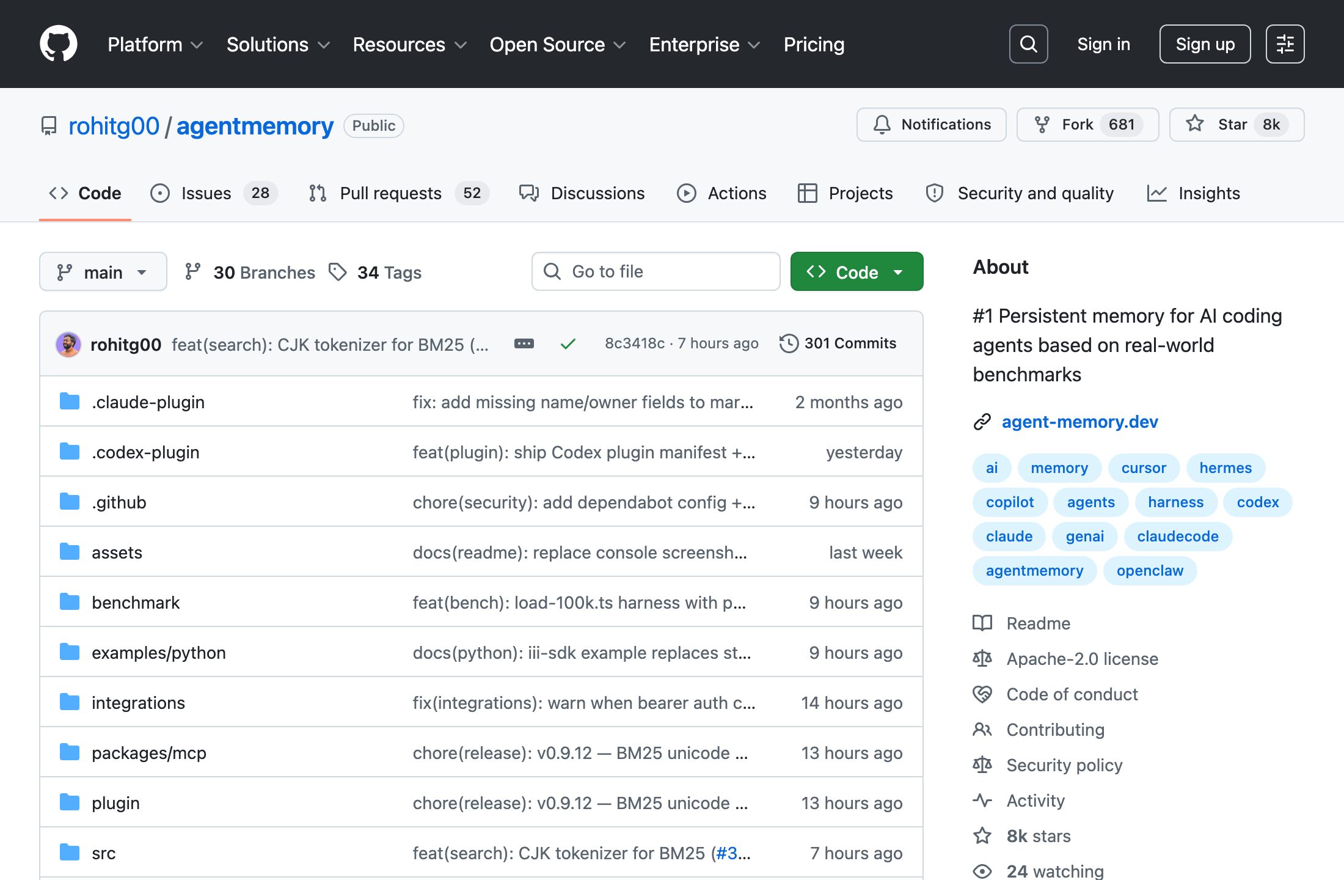The height and width of the screenshot is (880, 1344).
Task: Switch to the Projects tab
Action: 845,193
